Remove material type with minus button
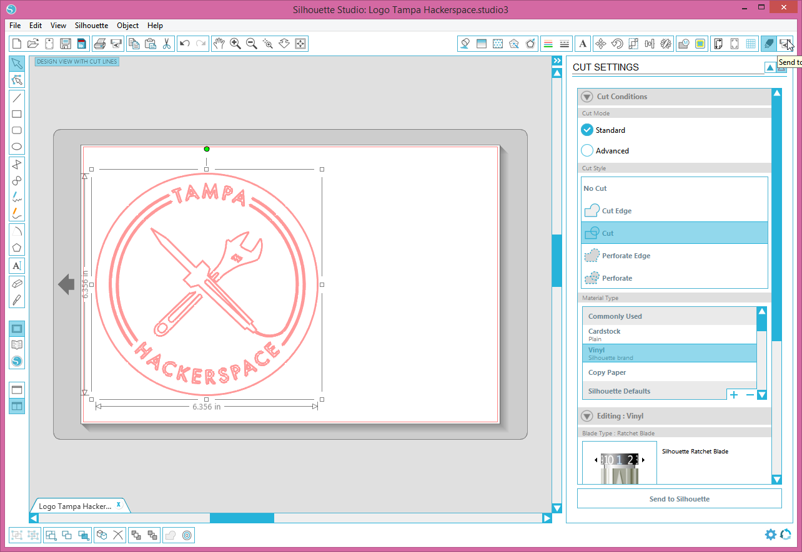Screen dimensions: 802x552 [x=750, y=395]
